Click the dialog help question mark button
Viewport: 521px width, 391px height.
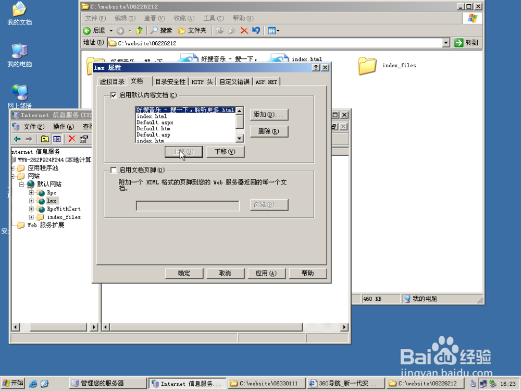(x=316, y=67)
